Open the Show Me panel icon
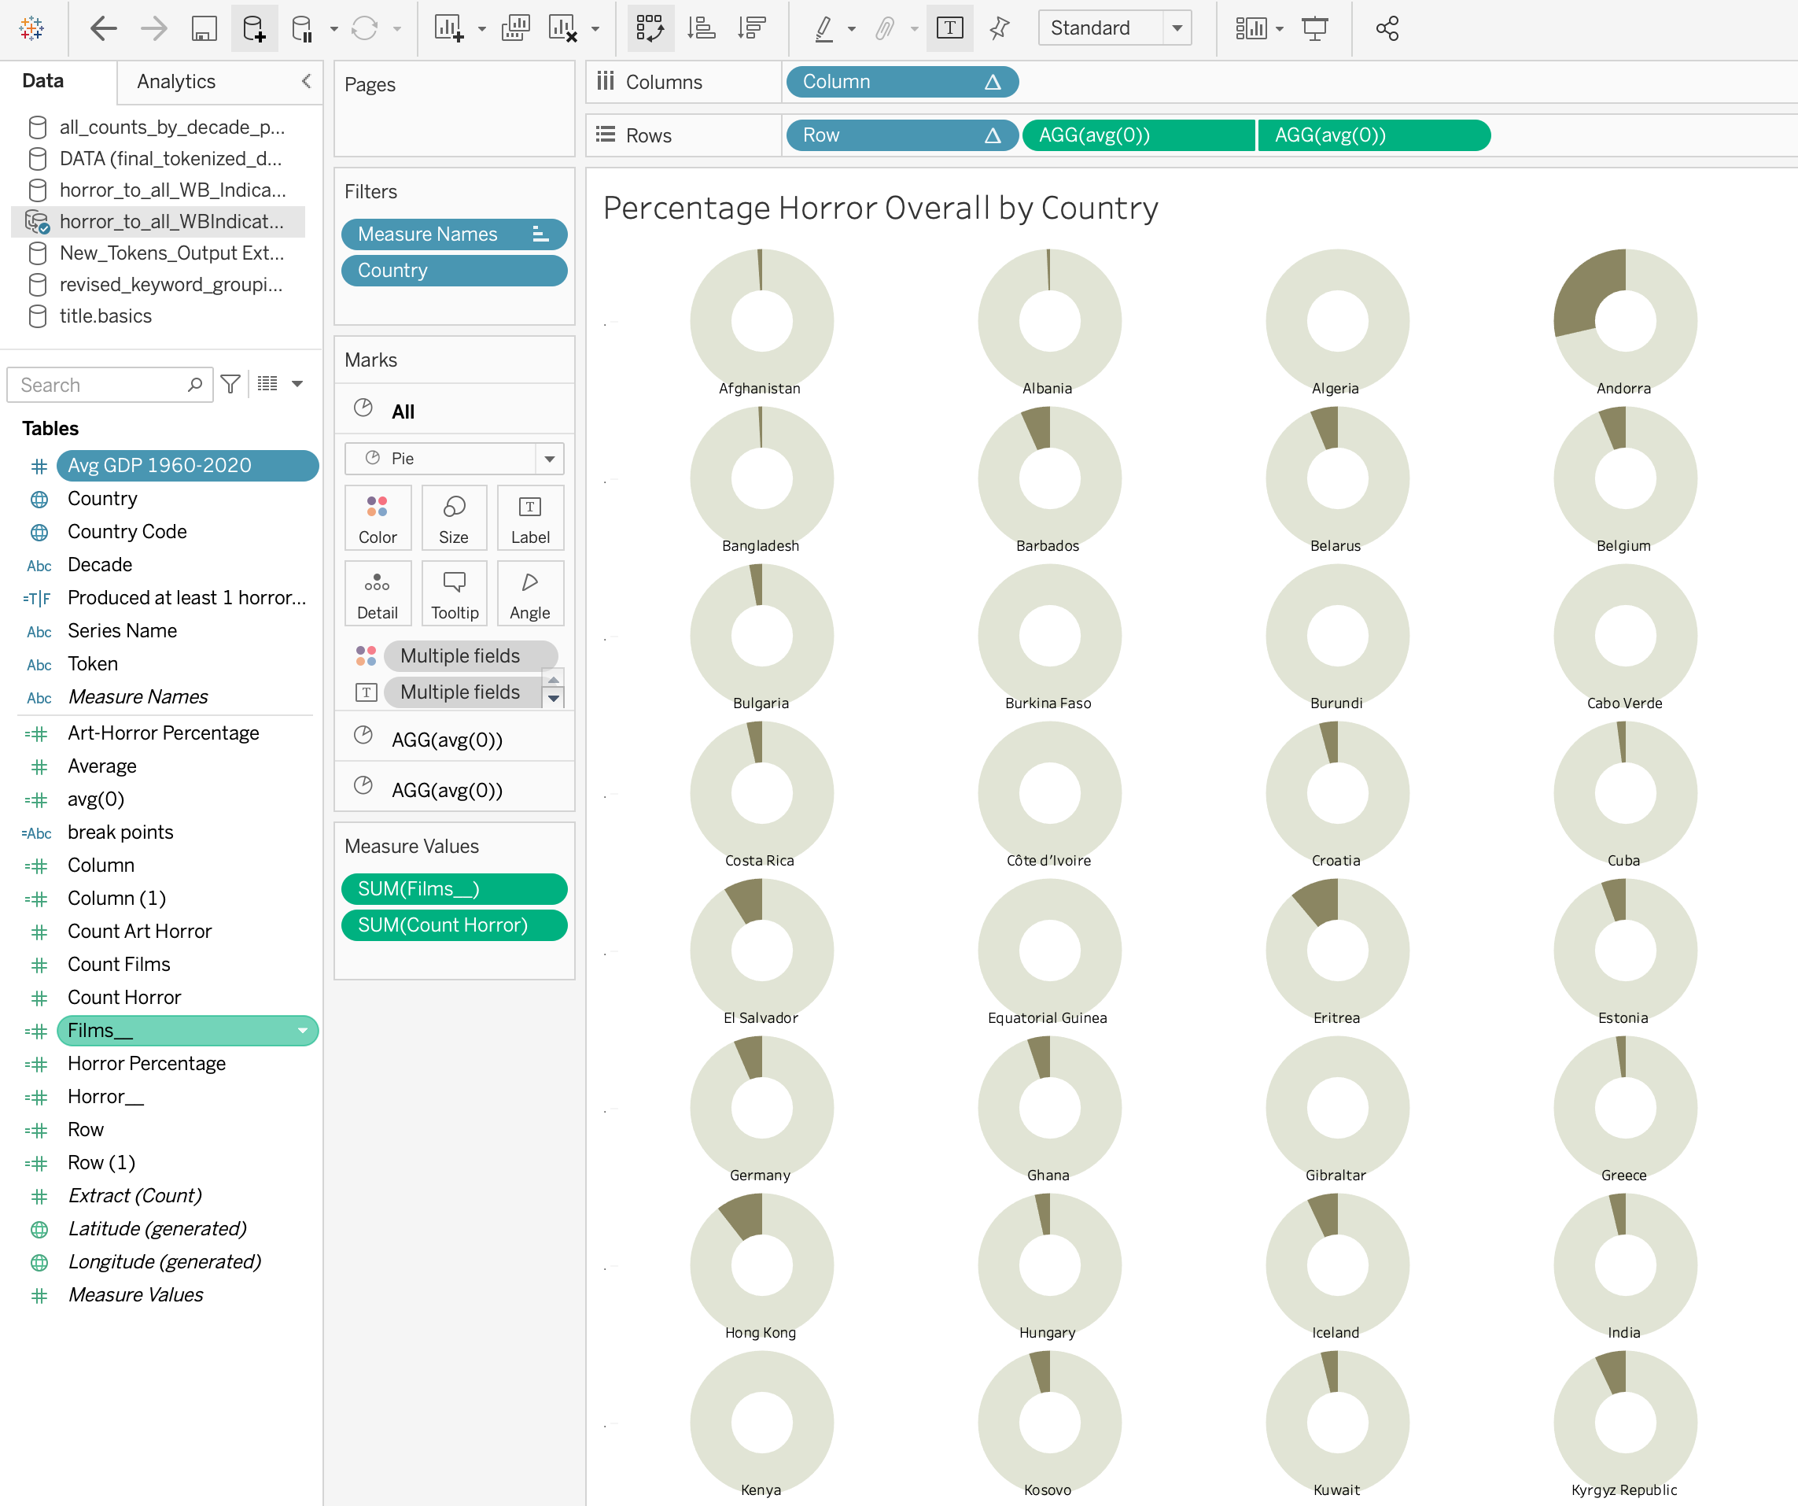The width and height of the screenshot is (1798, 1506). click(1251, 28)
